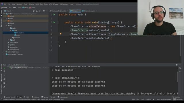Click Run console vertical scrollbar
Viewport: 184px width, 103px height.
pyautogui.click(x=177, y=77)
